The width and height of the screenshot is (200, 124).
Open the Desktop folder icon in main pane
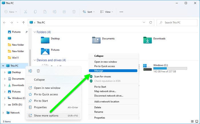[x=45, y=40]
